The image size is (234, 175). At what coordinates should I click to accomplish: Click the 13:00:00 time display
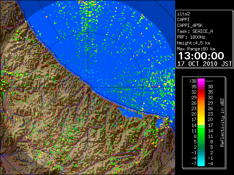click(201, 56)
